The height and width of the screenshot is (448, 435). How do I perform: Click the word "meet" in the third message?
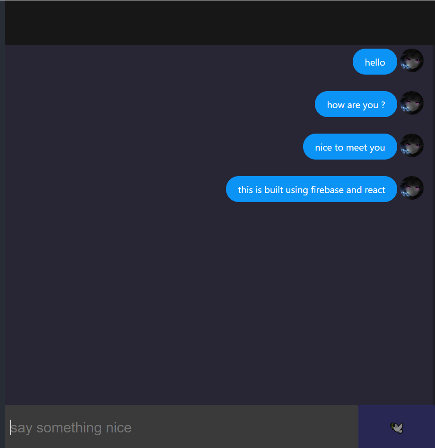(357, 147)
